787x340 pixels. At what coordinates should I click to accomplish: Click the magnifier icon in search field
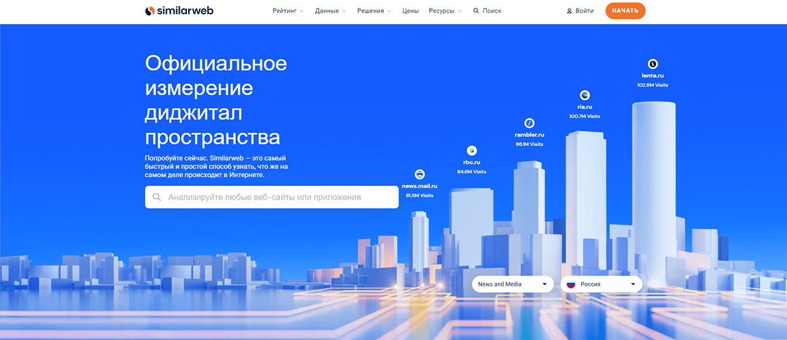[x=157, y=197]
